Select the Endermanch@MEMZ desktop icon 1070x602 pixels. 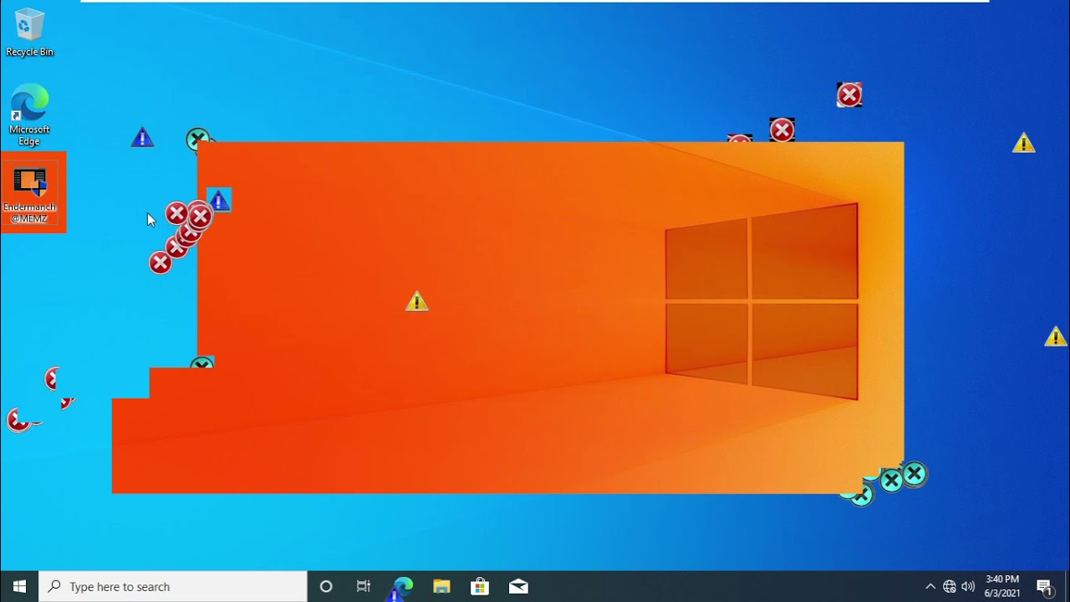[30, 195]
